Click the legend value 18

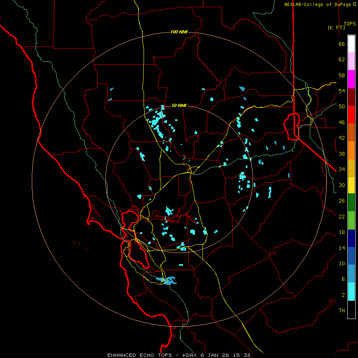point(342,232)
